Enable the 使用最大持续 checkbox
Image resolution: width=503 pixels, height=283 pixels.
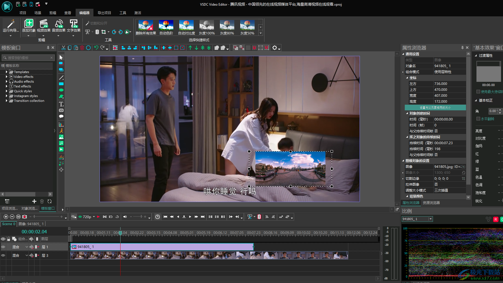(x=478, y=91)
